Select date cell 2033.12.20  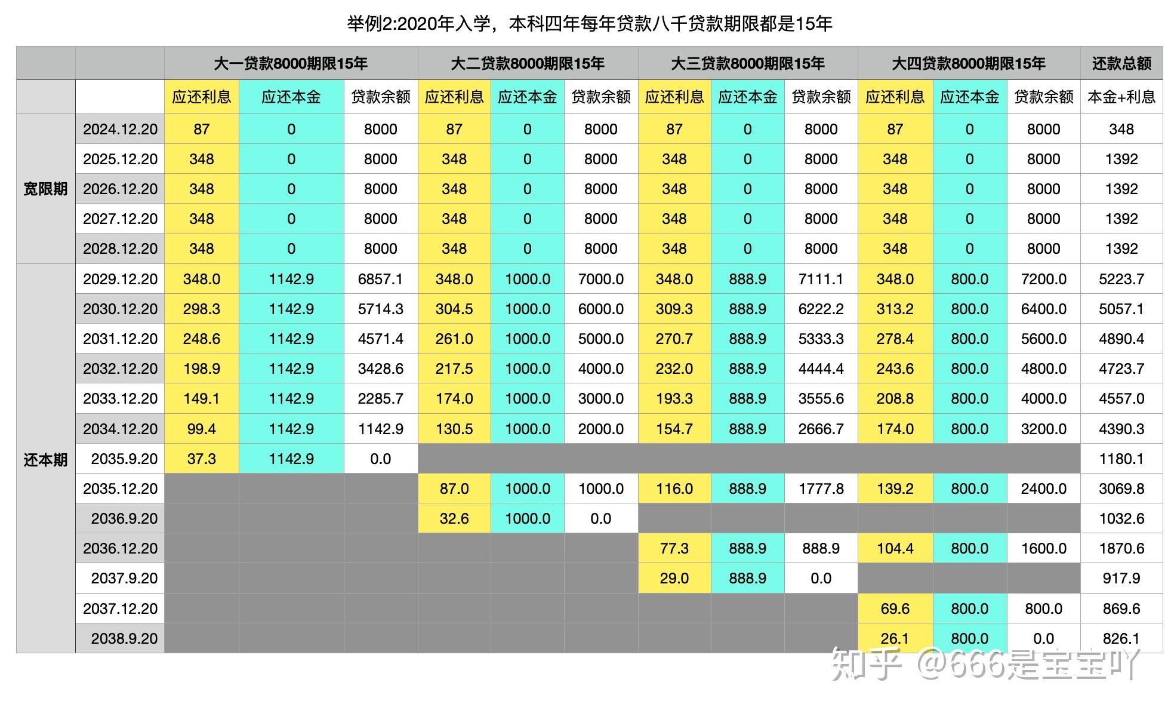click(120, 398)
